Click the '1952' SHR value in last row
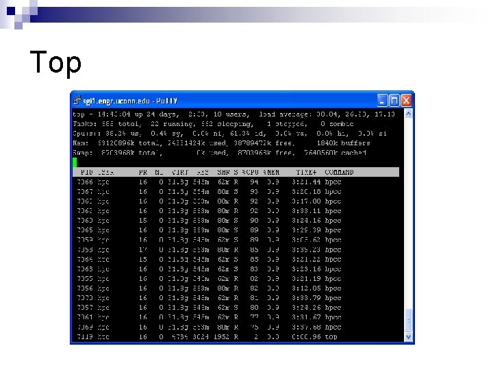This screenshot has height=370, width=493. (x=221, y=336)
